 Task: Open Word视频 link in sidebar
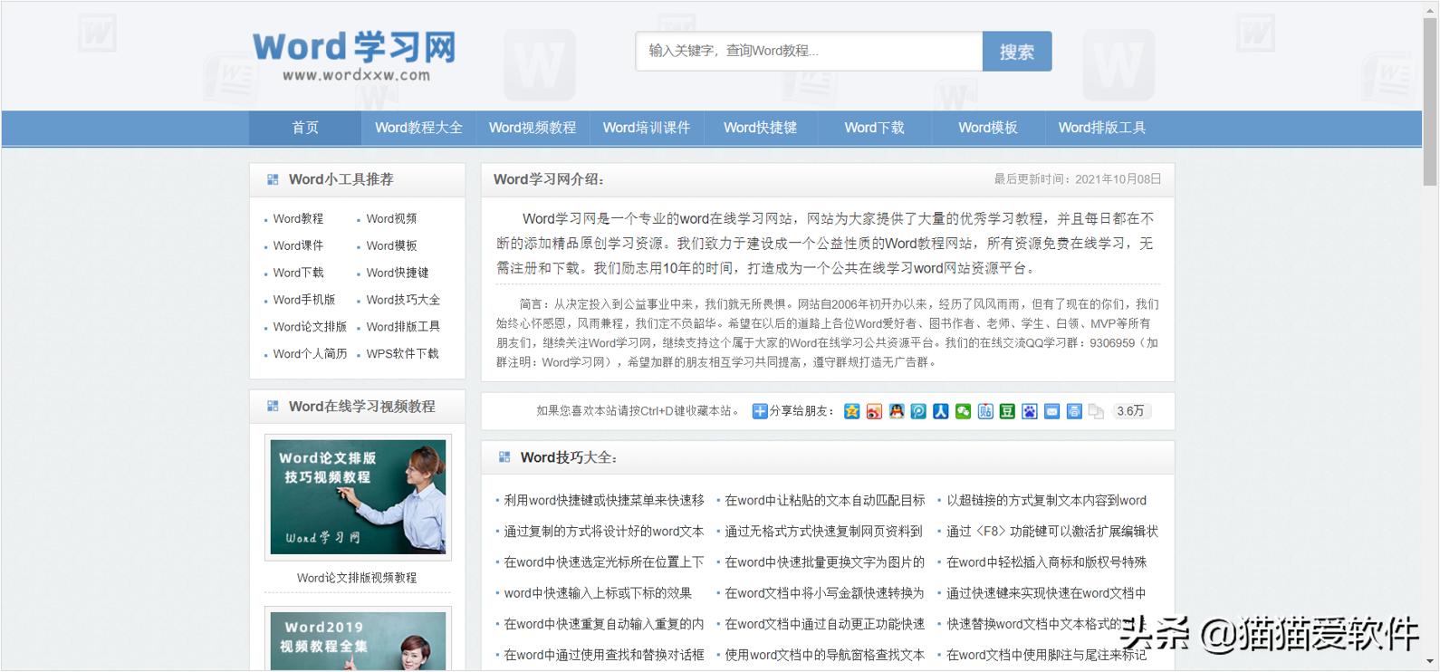pos(391,219)
